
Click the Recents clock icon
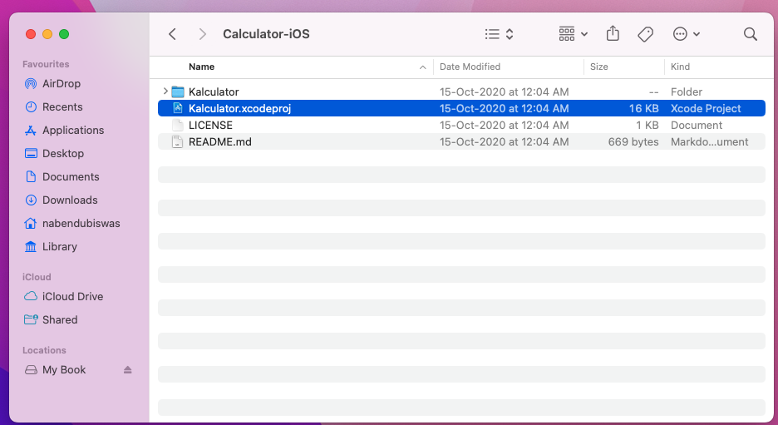pyautogui.click(x=31, y=106)
